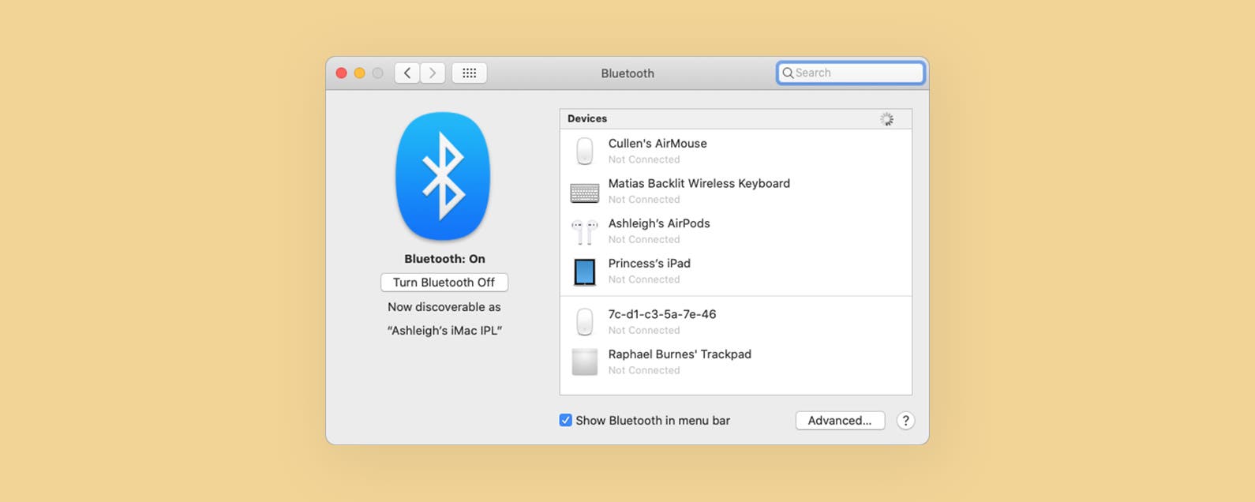Minimize the window with yellow button

point(359,73)
